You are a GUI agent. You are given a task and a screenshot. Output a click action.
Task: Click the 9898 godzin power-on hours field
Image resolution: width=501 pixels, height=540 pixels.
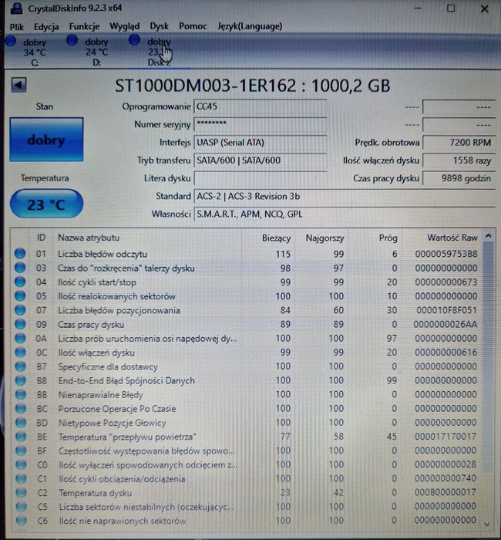(x=459, y=178)
